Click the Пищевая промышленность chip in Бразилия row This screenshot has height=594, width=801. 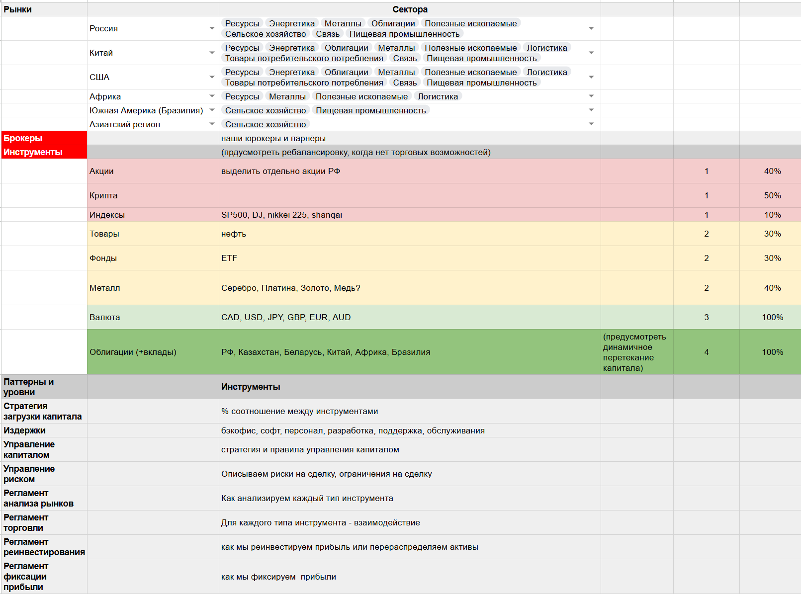coord(370,110)
